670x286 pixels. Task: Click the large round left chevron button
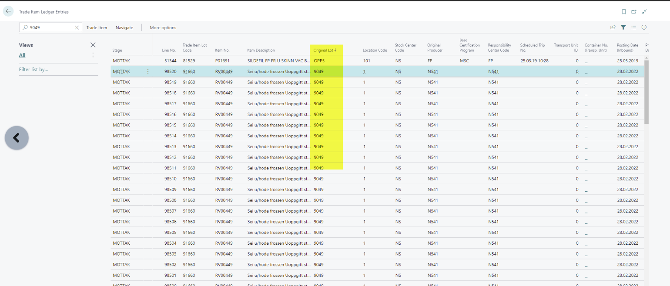17,138
